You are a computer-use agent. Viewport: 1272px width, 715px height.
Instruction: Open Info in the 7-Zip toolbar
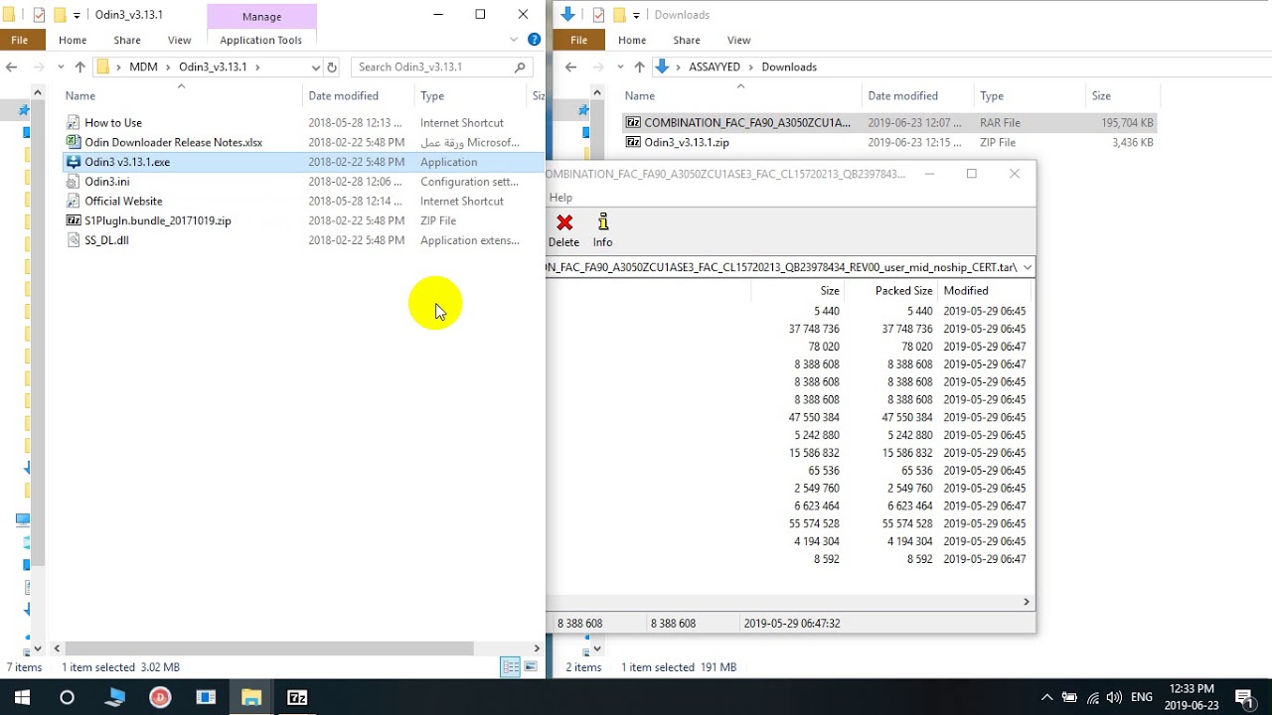coord(602,230)
